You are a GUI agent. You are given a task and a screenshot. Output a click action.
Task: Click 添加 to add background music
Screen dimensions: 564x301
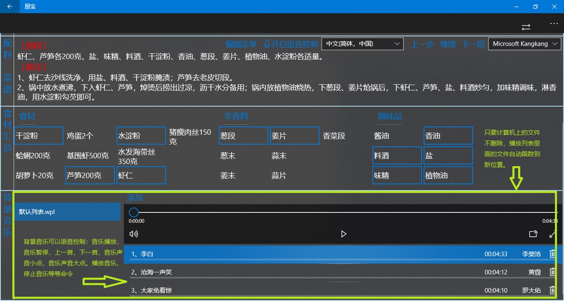point(134,198)
